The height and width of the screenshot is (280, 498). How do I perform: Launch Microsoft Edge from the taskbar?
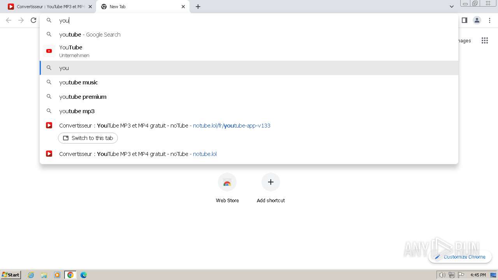click(84, 275)
